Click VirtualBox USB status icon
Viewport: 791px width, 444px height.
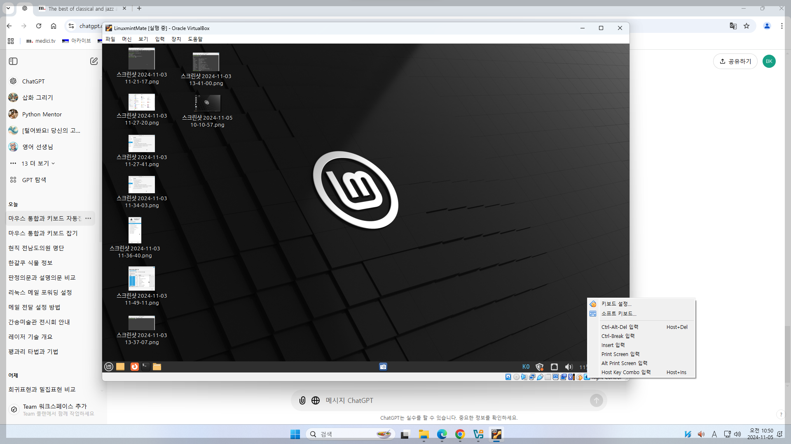pyautogui.click(x=540, y=377)
